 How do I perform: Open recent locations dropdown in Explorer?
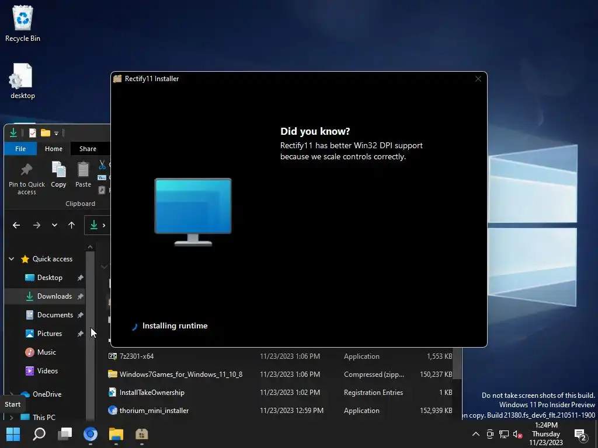54,225
